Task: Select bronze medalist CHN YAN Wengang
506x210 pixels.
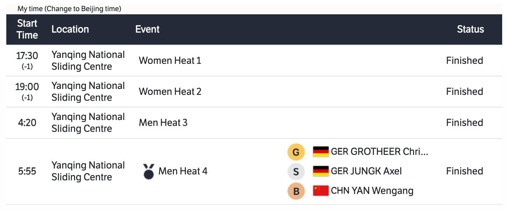Action: tap(372, 191)
